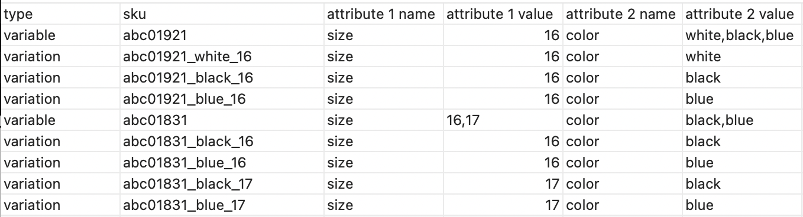Select the 'sku' header cell

tap(222, 14)
